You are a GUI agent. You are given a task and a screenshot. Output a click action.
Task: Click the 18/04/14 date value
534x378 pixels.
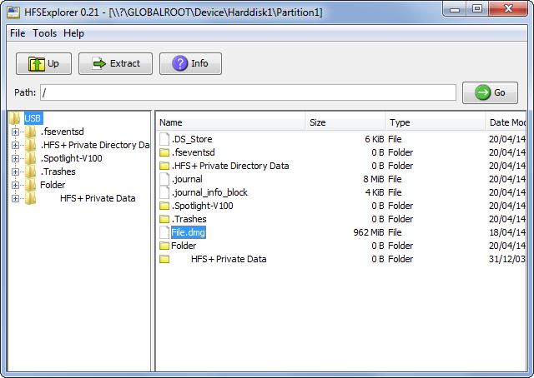(507, 232)
